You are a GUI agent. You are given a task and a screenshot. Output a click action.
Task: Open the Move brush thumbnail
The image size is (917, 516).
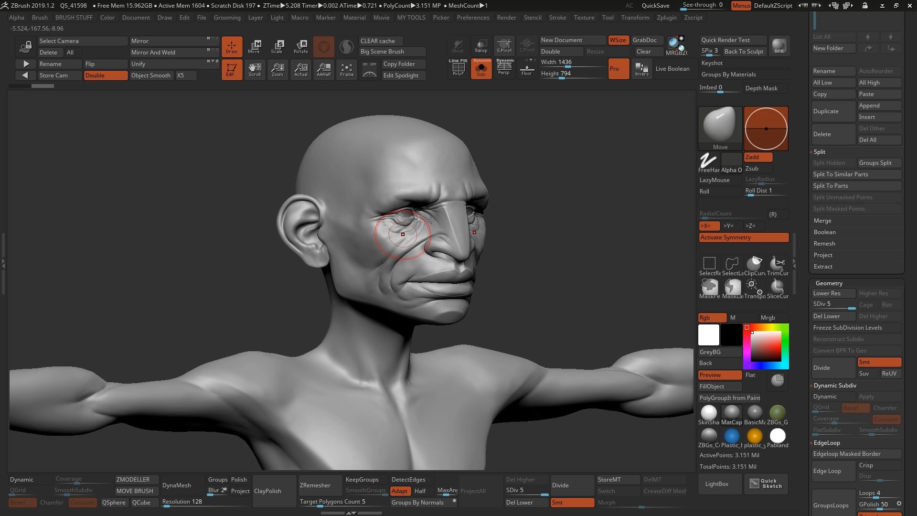720,128
